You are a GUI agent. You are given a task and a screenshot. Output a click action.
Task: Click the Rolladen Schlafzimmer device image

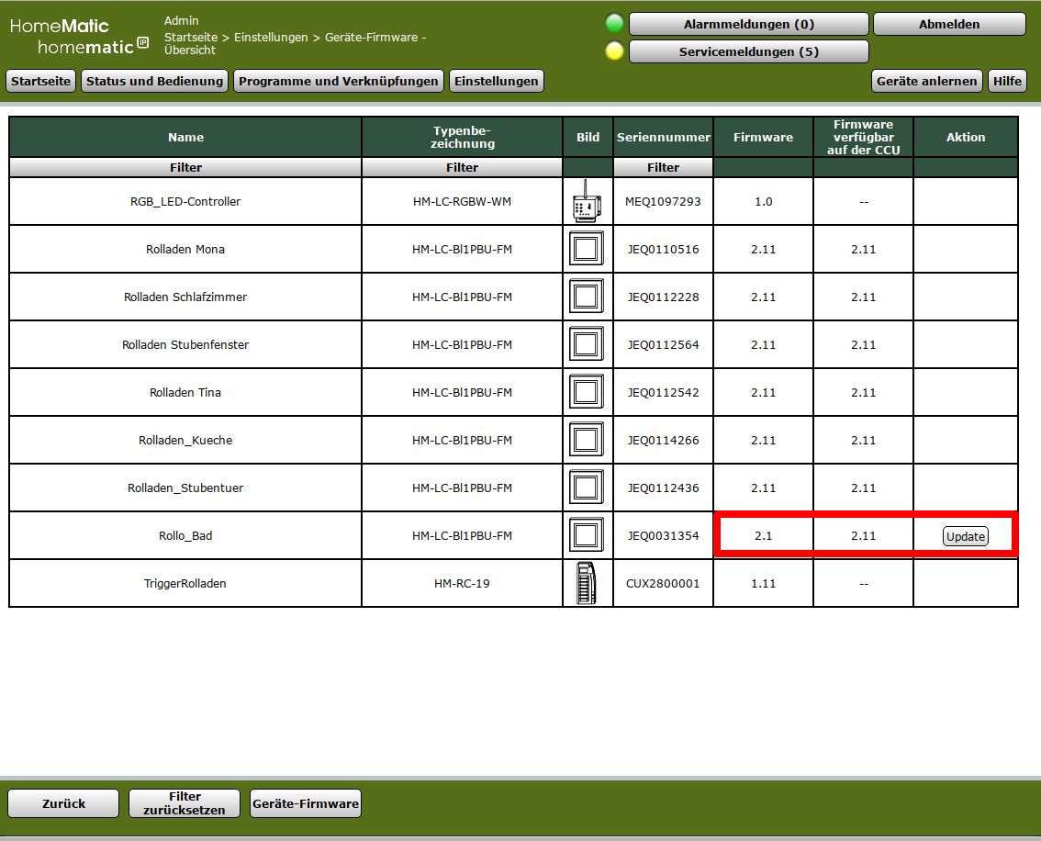587,297
